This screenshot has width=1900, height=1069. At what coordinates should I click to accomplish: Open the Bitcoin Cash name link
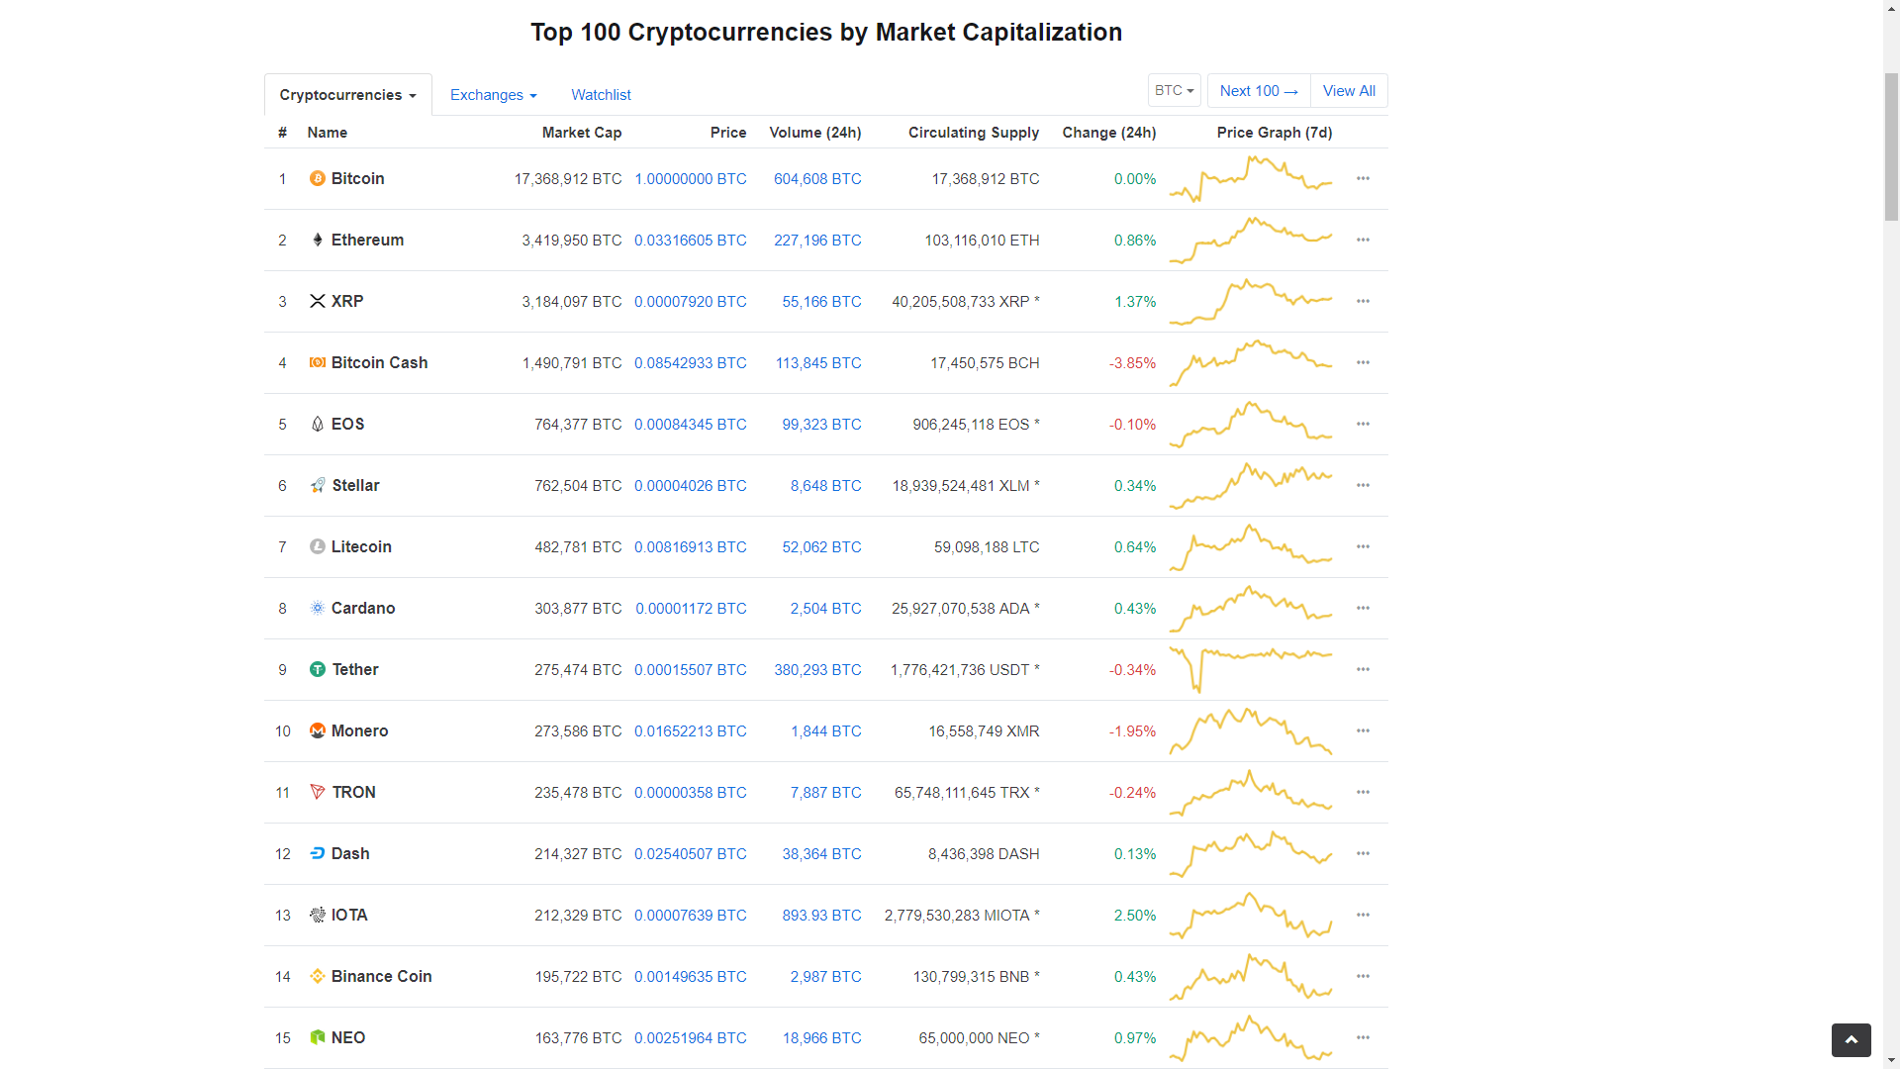379,362
